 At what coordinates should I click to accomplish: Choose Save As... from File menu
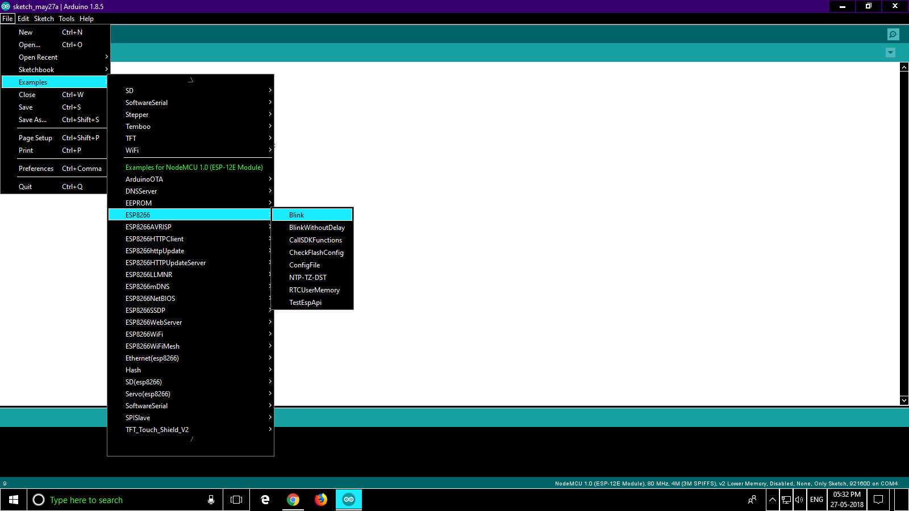(x=55, y=120)
